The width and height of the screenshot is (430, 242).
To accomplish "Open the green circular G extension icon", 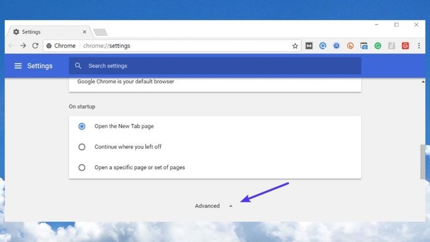I will tap(378, 46).
